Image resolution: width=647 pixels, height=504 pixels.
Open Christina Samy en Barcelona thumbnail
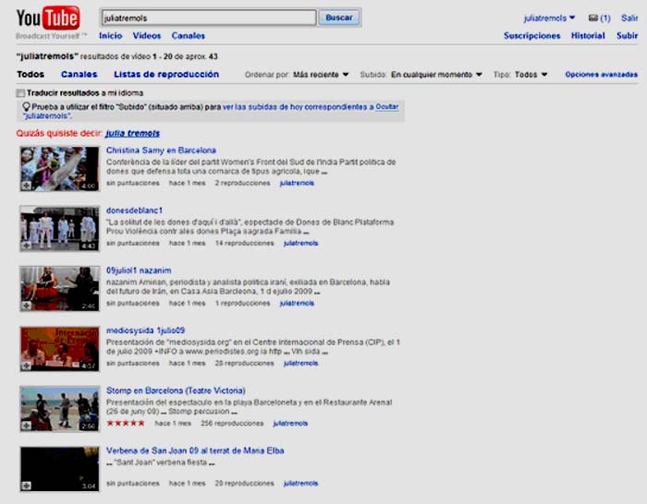60,169
